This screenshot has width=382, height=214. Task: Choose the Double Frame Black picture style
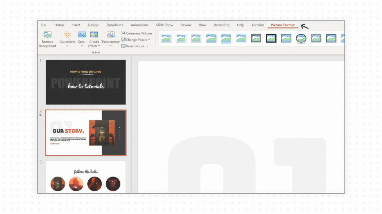tap(256, 38)
